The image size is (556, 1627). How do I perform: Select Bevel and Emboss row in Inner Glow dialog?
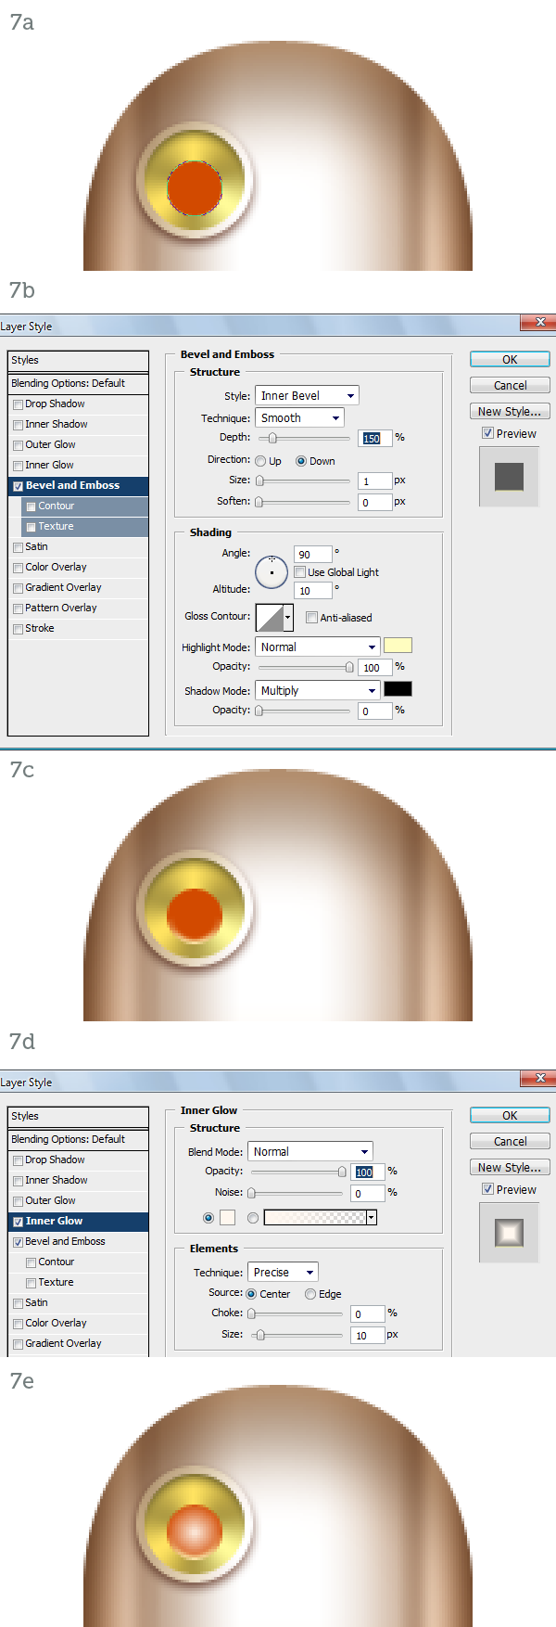78,1242
